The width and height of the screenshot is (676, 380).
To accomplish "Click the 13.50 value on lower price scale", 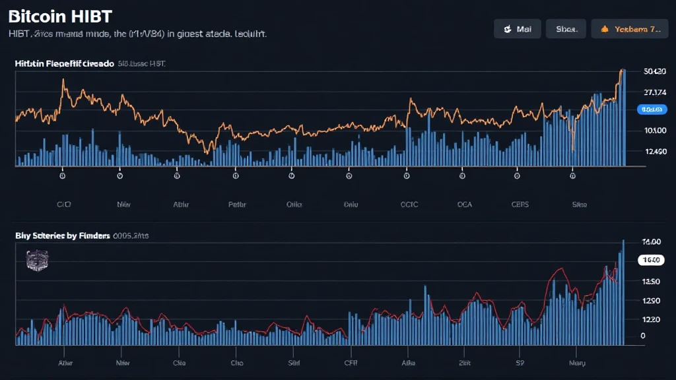I will point(651,281).
